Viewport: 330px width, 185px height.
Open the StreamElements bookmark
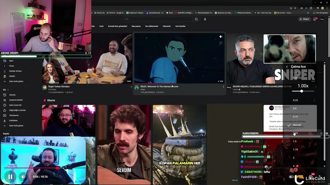(x=155, y=13)
